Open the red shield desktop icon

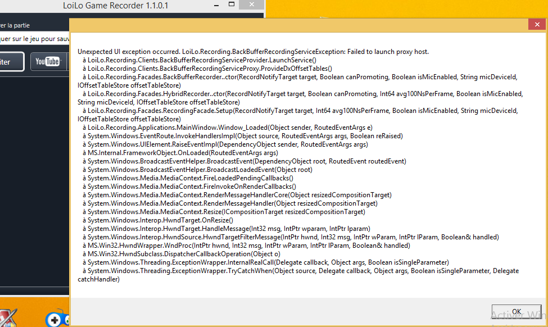[8, 318]
